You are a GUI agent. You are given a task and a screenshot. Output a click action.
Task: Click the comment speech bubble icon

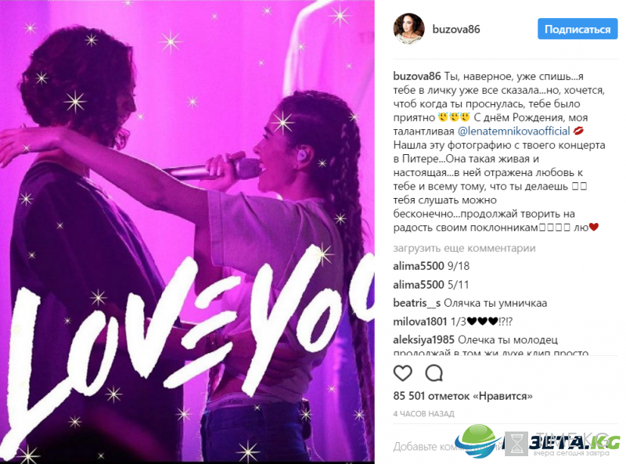(x=434, y=373)
